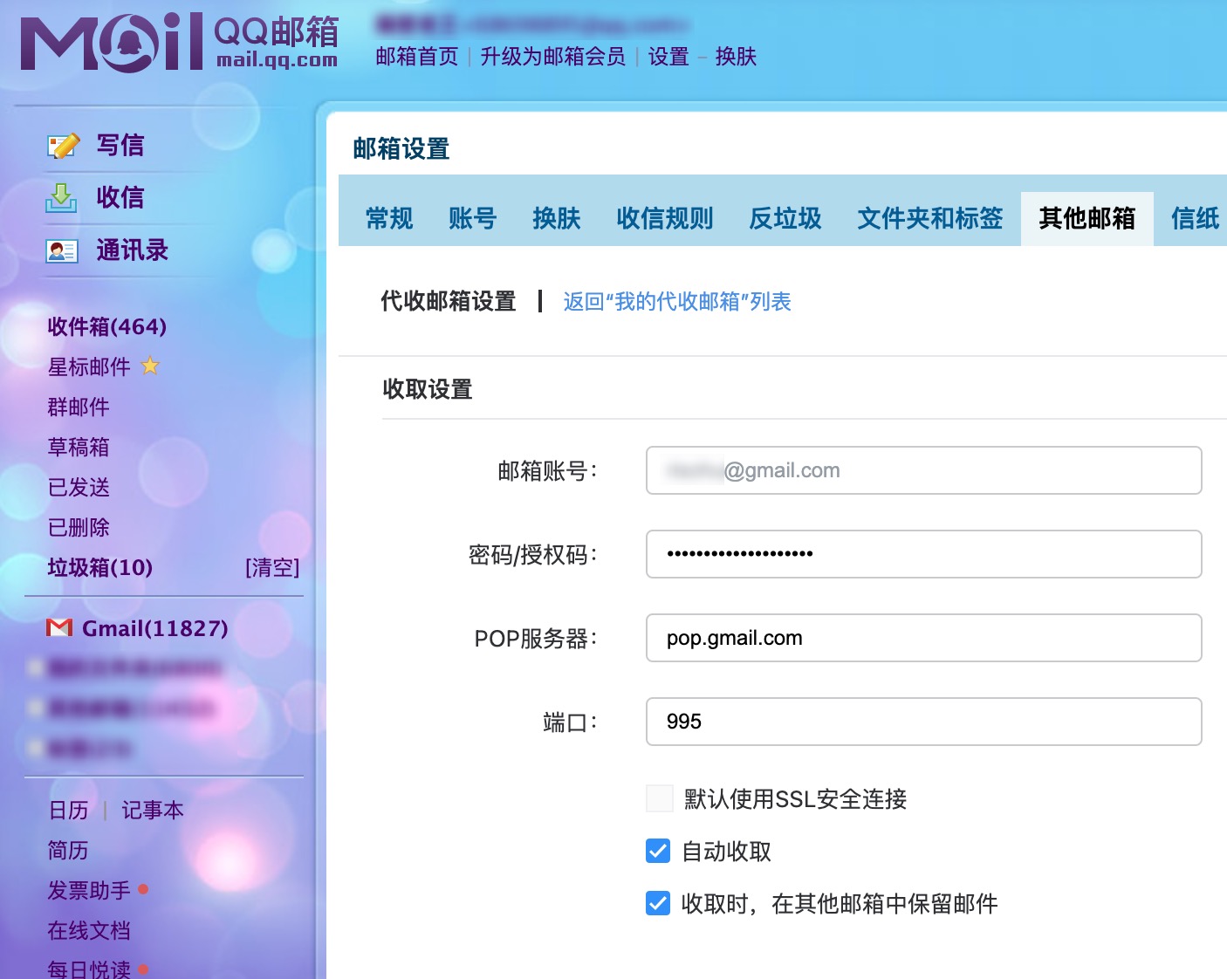Open the 记事本 link

(x=153, y=811)
